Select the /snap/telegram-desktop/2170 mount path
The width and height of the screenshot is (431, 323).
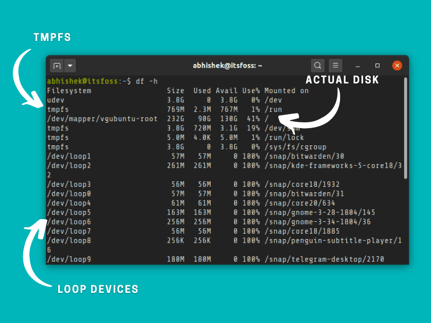tap(324, 259)
